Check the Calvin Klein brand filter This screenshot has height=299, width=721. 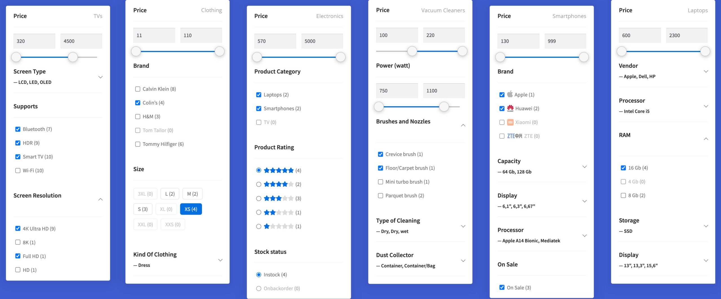pos(138,89)
